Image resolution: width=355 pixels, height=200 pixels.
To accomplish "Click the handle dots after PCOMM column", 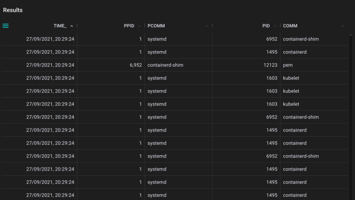I will pyautogui.click(x=212, y=26).
